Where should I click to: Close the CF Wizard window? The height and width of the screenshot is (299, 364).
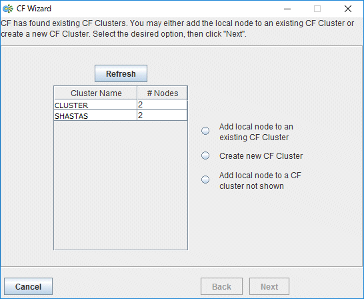(348, 9)
